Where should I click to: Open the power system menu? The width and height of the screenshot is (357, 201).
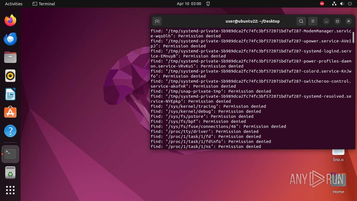[x=350, y=4]
